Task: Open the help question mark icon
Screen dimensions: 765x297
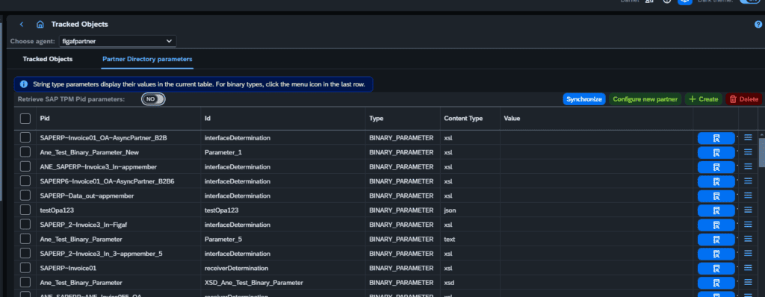Action: (x=758, y=25)
